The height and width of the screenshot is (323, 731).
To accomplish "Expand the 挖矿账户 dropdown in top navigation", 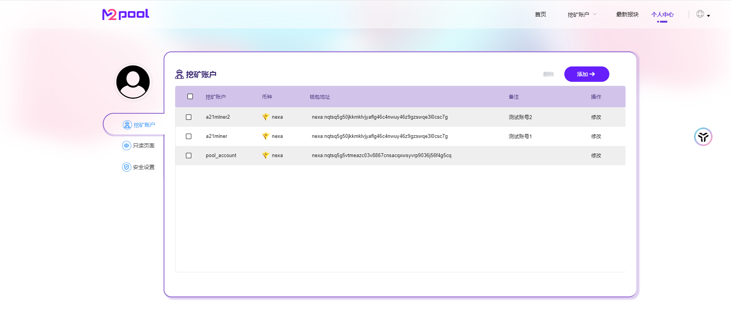I will 582,15.
